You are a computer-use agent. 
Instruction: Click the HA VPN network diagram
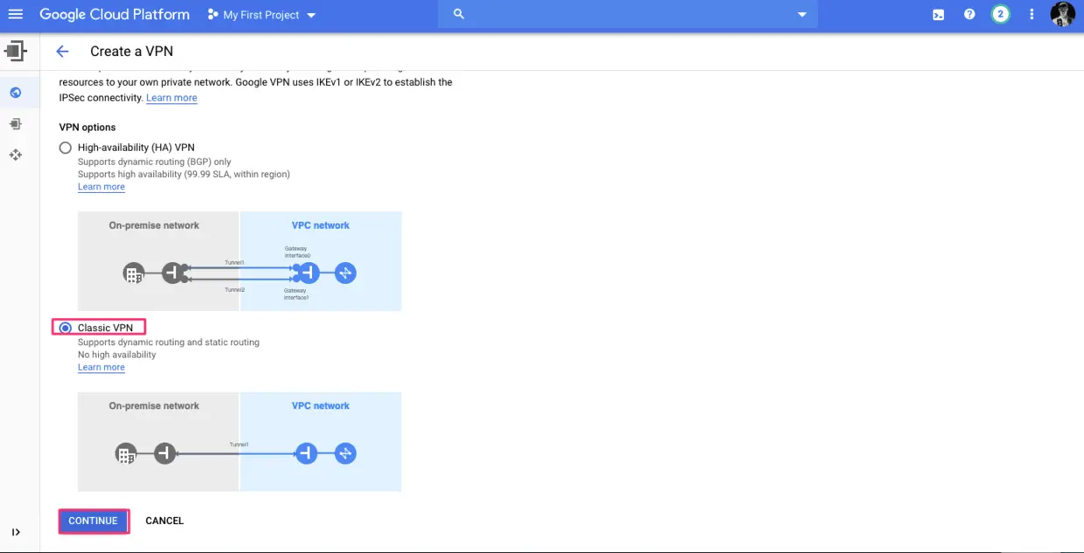click(240, 261)
